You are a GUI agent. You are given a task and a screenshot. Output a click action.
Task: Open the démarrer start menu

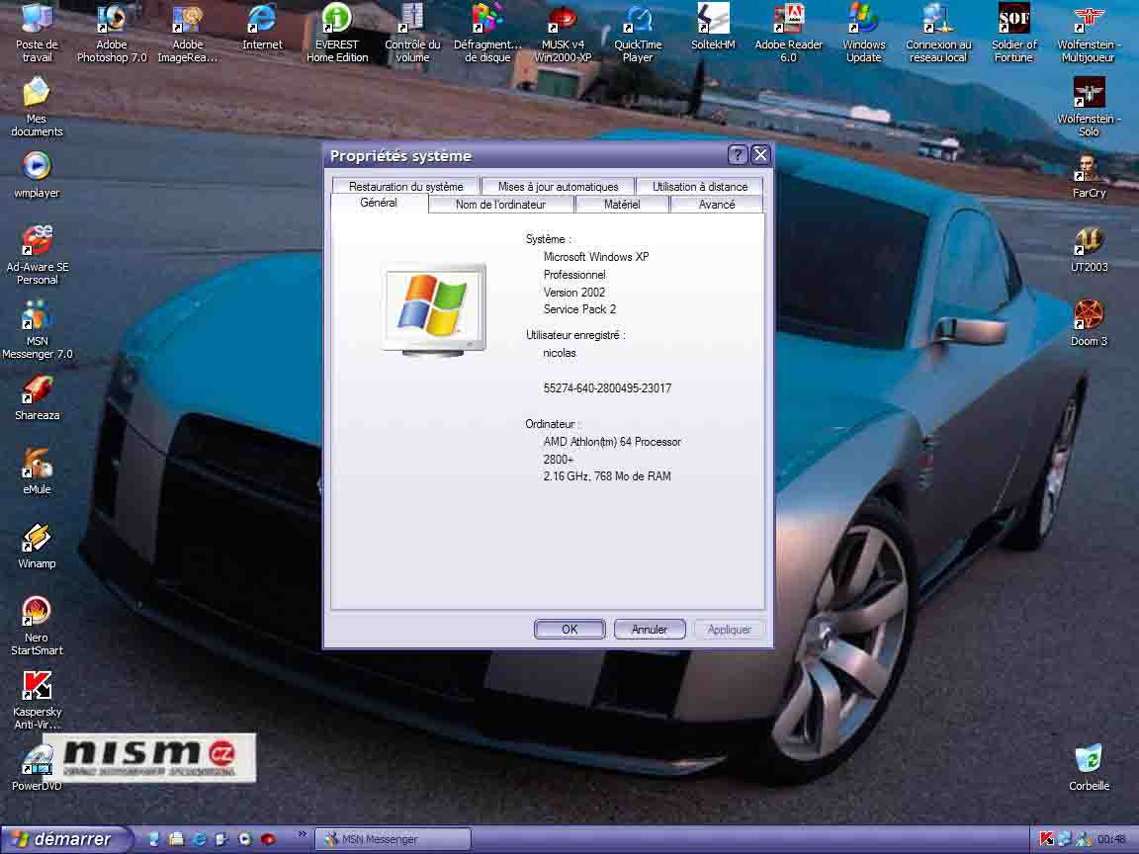click(x=65, y=839)
